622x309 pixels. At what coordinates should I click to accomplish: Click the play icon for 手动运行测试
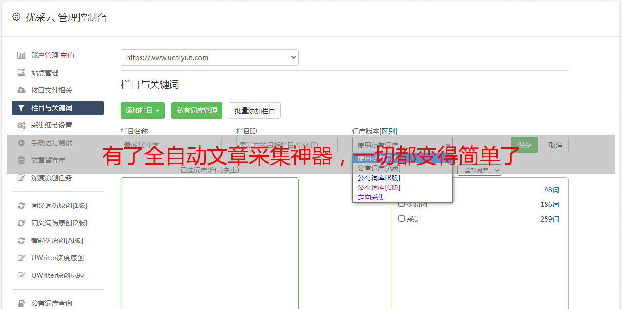pos(21,143)
